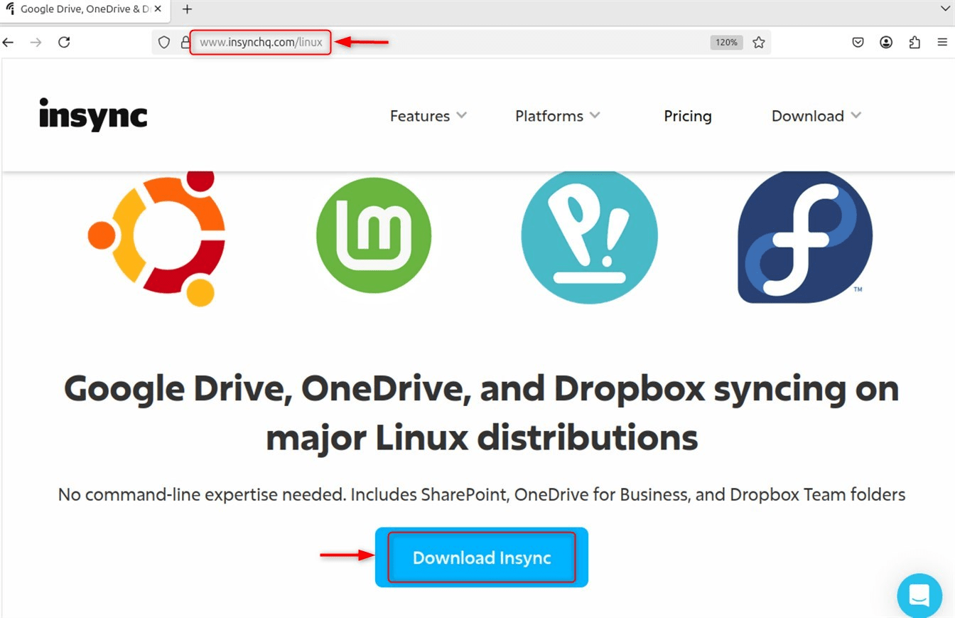Click the 120% zoom level badge

pyautogui.click(x=726, y=43)
